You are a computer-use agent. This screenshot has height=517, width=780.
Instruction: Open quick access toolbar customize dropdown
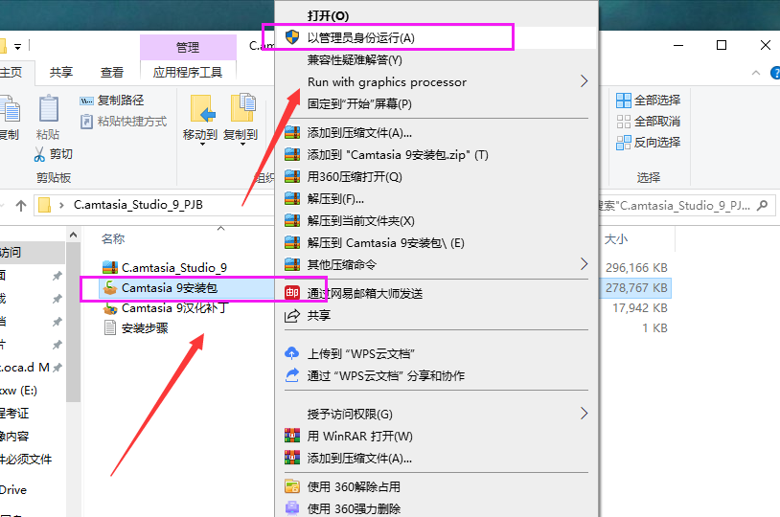pos(18,47)
